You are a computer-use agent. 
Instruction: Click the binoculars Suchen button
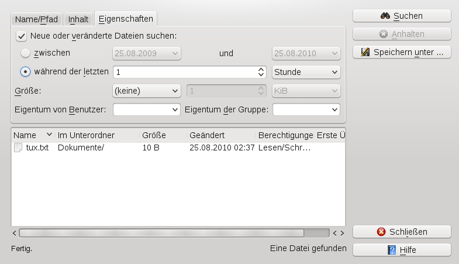click(x=402, y=16)
